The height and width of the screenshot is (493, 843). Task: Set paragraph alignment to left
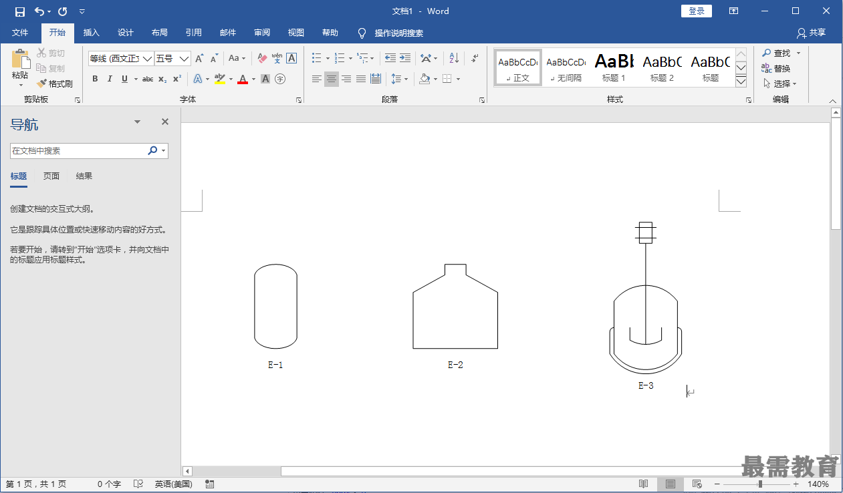coord(317,79)
